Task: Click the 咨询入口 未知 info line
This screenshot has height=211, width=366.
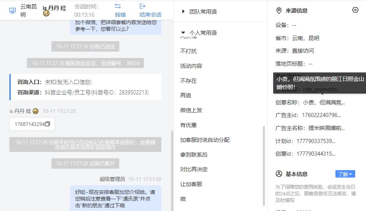Action: tap(54, 82)
